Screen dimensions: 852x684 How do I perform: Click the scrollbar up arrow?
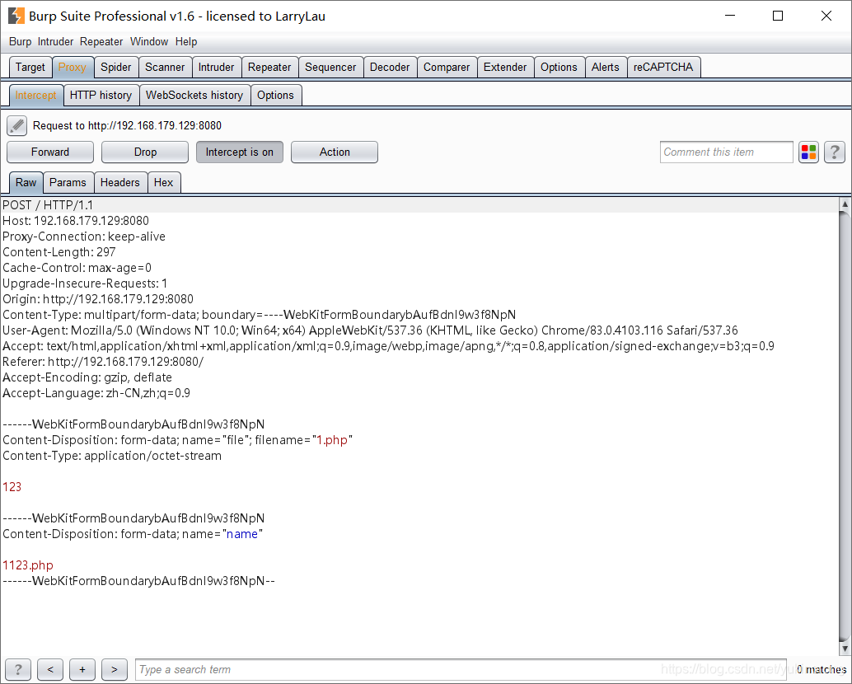tap(845, 204)
